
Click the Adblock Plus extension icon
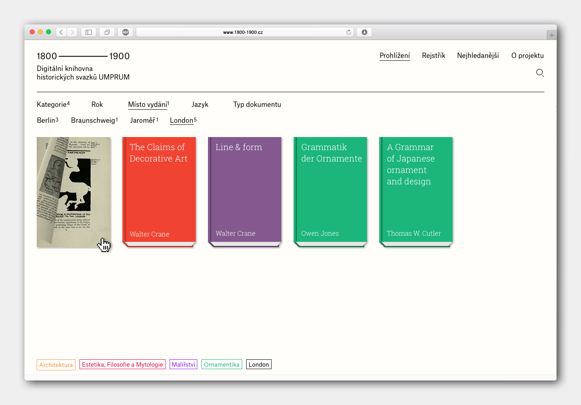(x=126, y=32)
